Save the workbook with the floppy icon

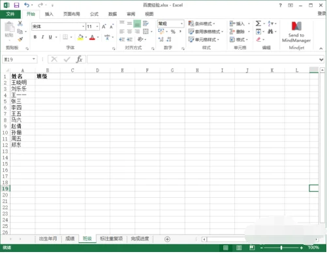pos(16,5)
